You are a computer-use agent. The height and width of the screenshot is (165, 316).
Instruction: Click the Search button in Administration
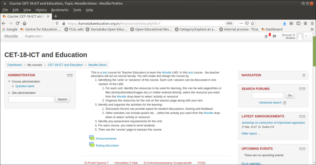(x=62, y=99)
